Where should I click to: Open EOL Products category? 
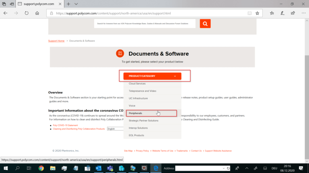click(136, 135)
